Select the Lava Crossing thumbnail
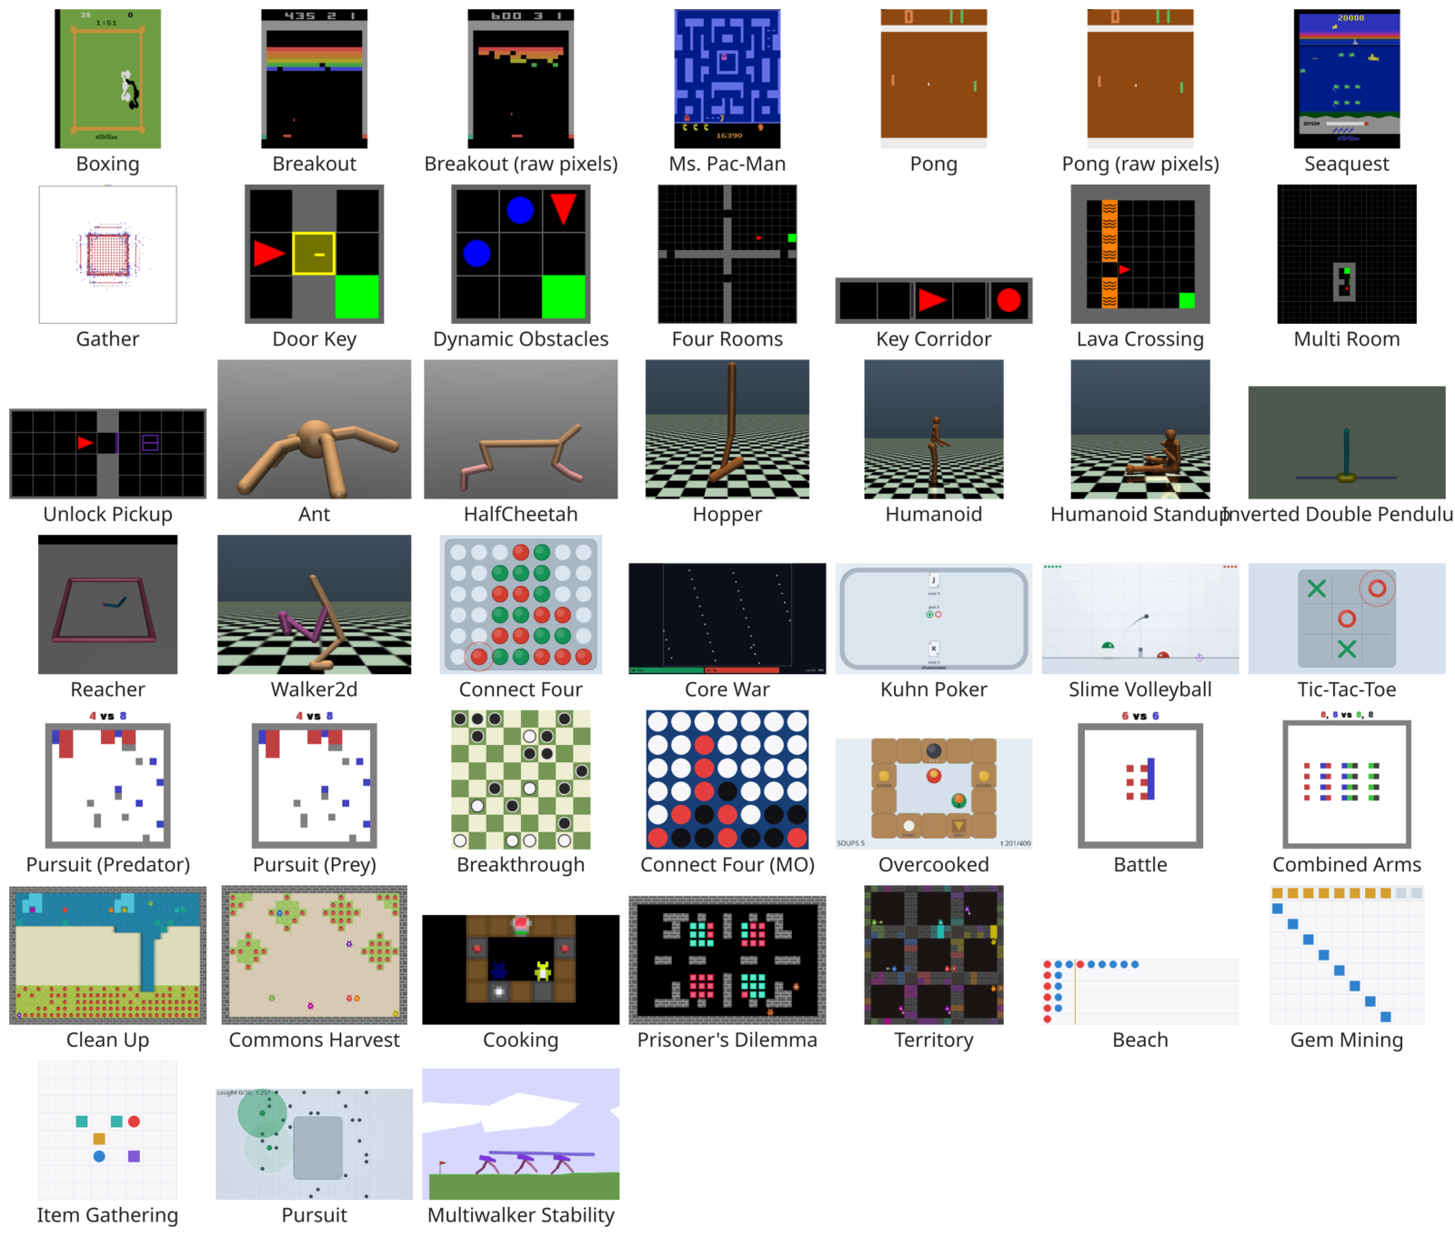The height and width of the screenshot is (1237, 1455). point(1140,255)
